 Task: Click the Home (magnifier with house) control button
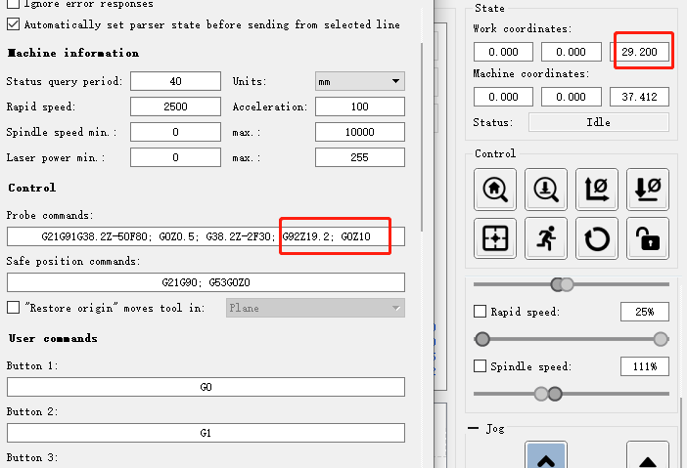tap(494, 189)
